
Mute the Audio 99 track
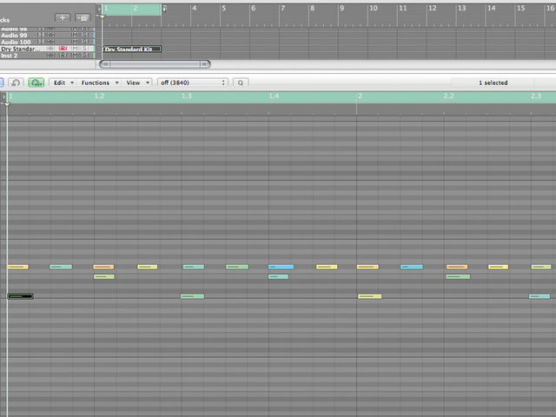(75, 35)
